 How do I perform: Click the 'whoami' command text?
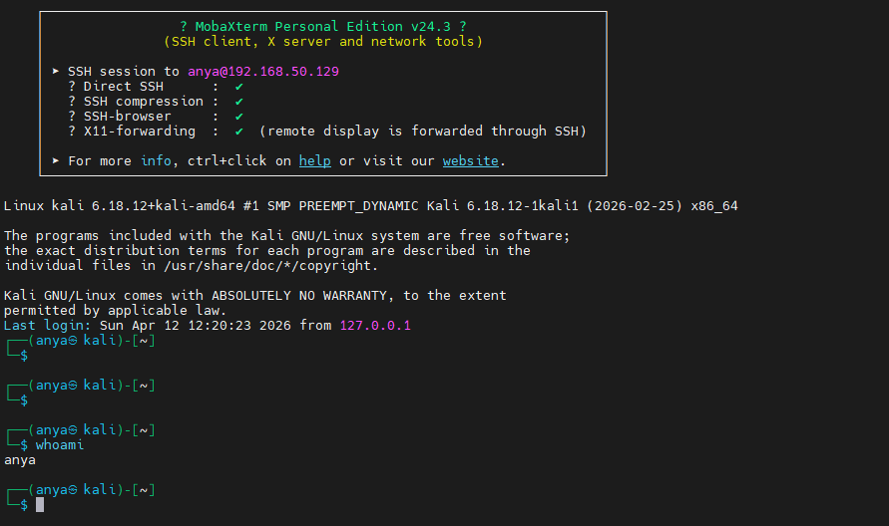60,445
